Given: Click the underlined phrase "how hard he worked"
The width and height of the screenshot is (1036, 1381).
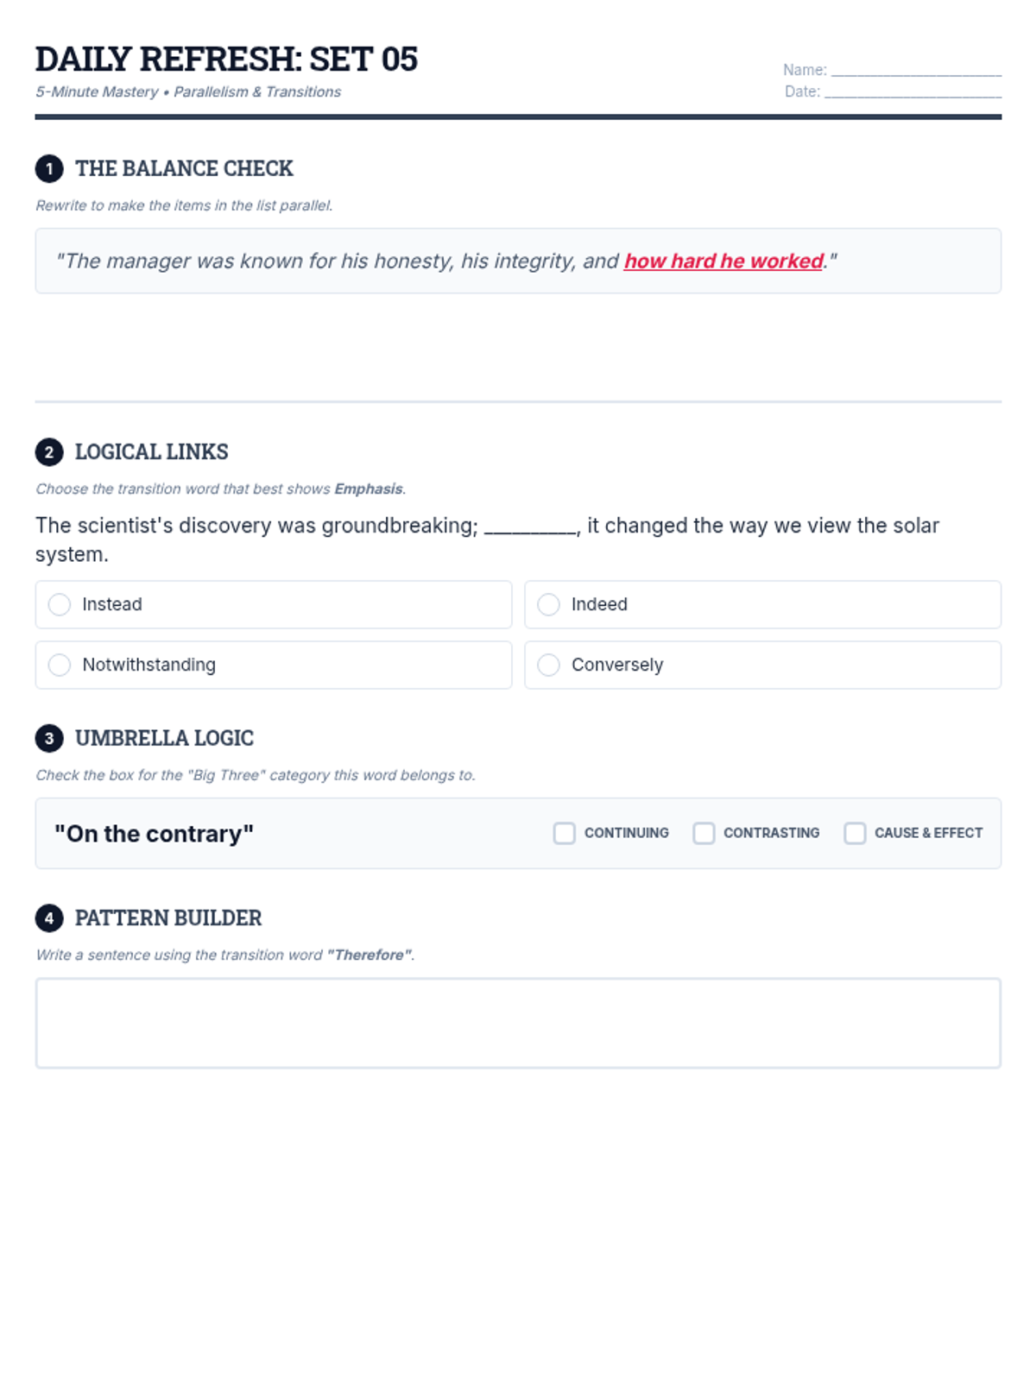Looking at the screenshot, I should coord(723,261).
